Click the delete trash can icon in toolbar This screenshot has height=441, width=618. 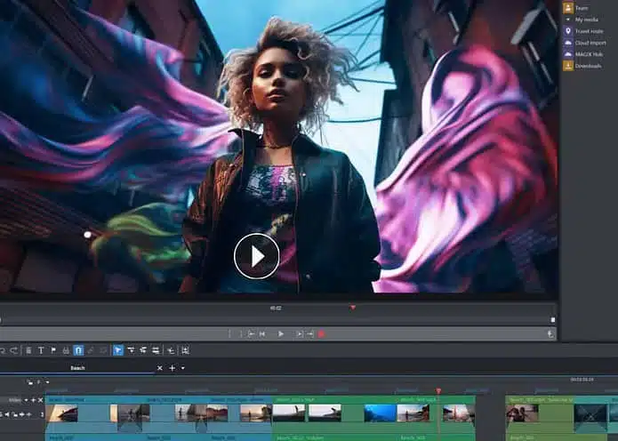(28, 350)
